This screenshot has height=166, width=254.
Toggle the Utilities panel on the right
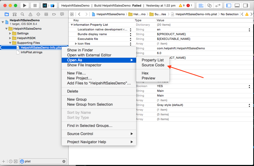coord(245,5)
